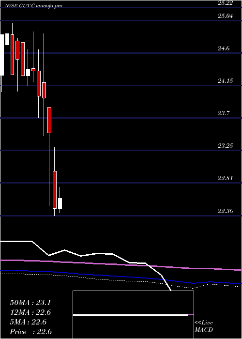Click the 25.22 price level label
Screen dimensions: 242x339
click(x=225, y=3)
